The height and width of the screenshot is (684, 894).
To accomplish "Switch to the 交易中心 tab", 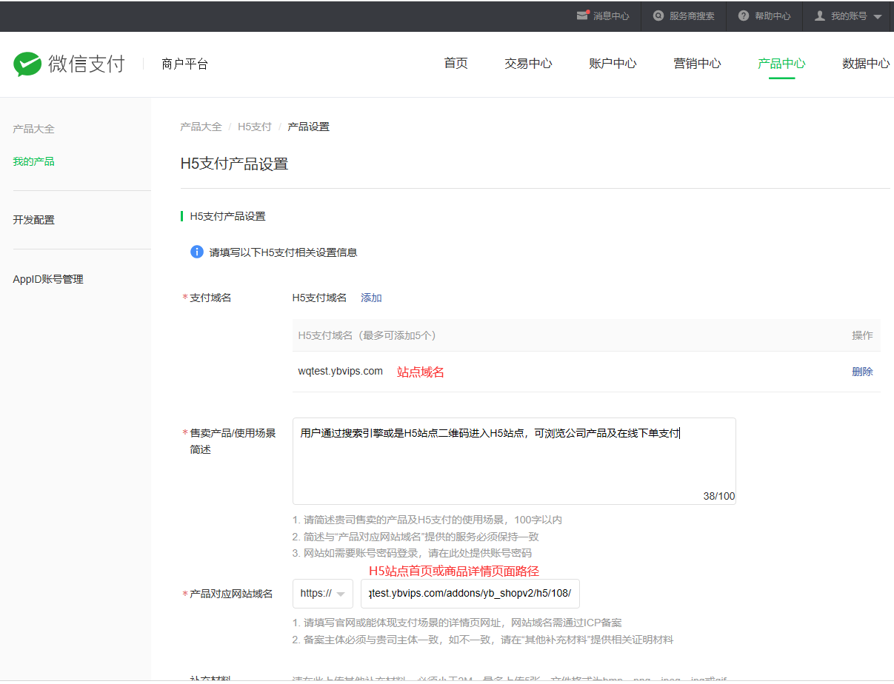I will pos(528,64).
